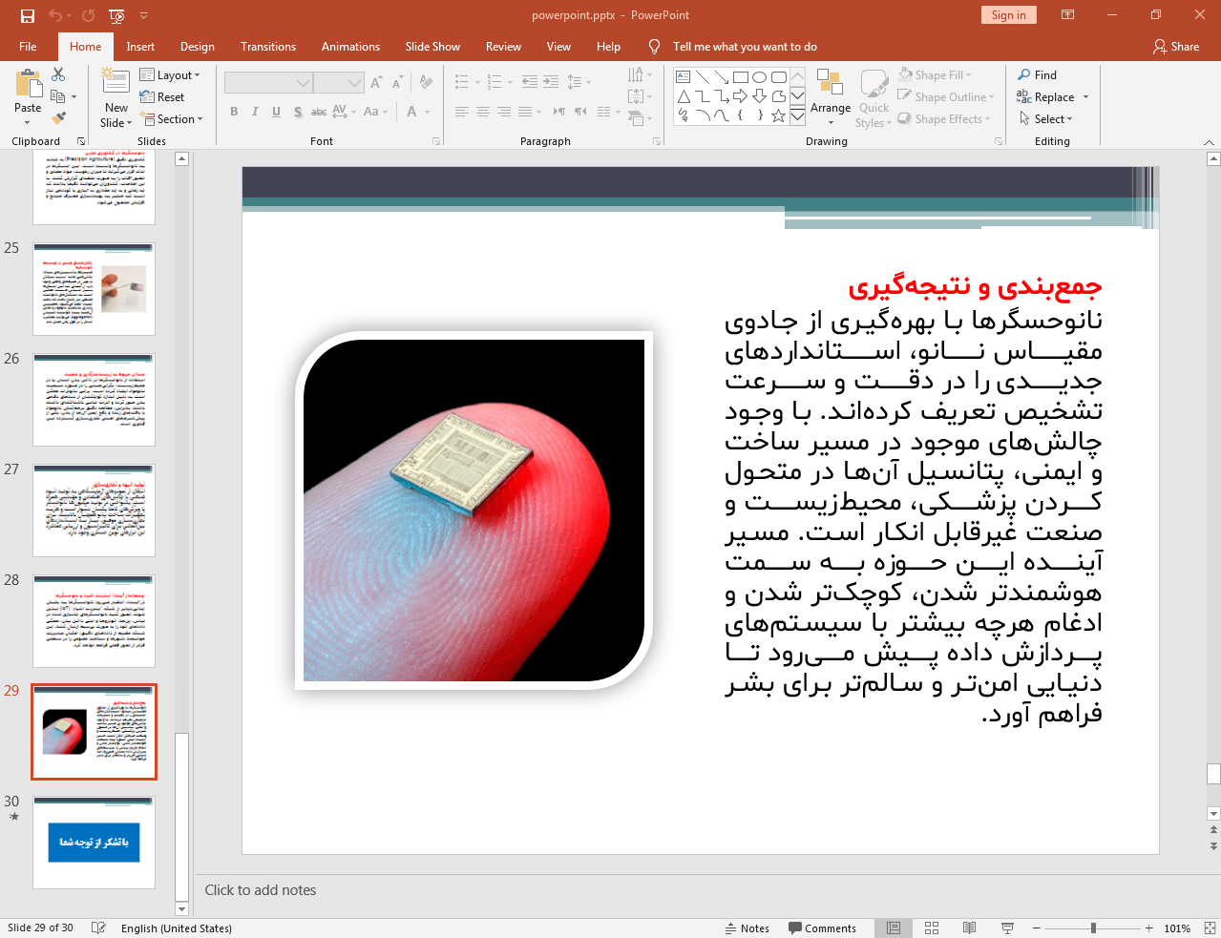
Task: Click Start From Beginning slideshow icon in title bar
Action: (x=116, y=15)
